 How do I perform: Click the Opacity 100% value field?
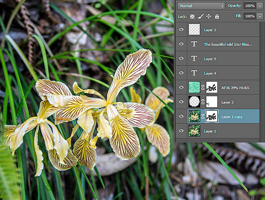point(250,6)
